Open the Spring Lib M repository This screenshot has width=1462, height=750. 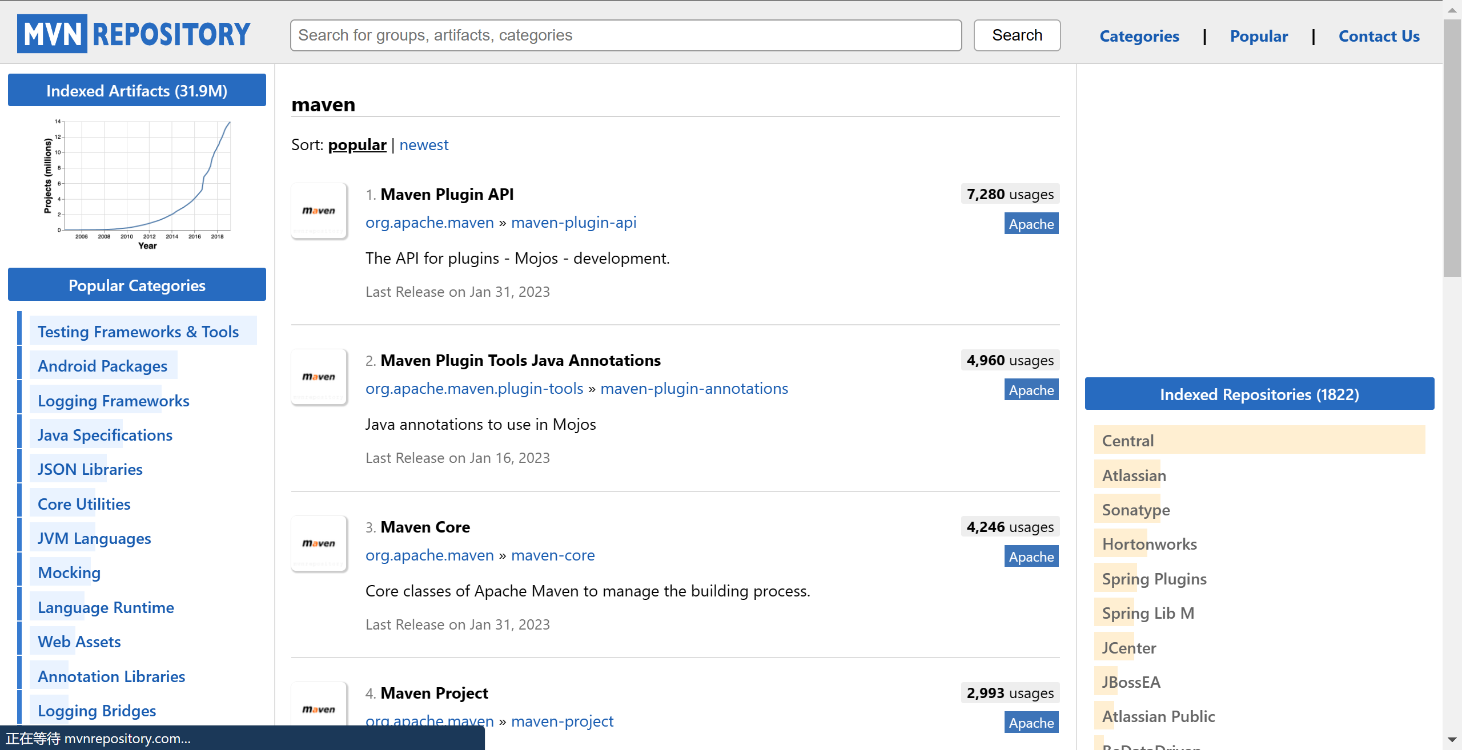point(1147,614)
